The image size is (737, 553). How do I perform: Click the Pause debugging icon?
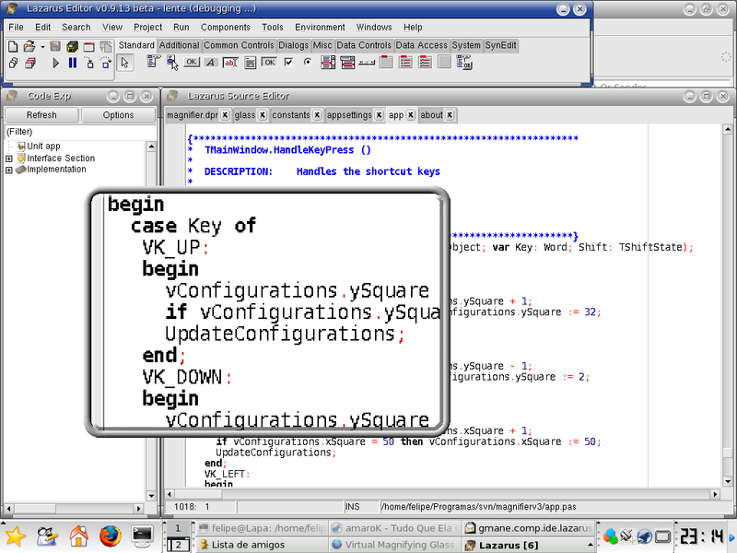[x=73, y=64]
